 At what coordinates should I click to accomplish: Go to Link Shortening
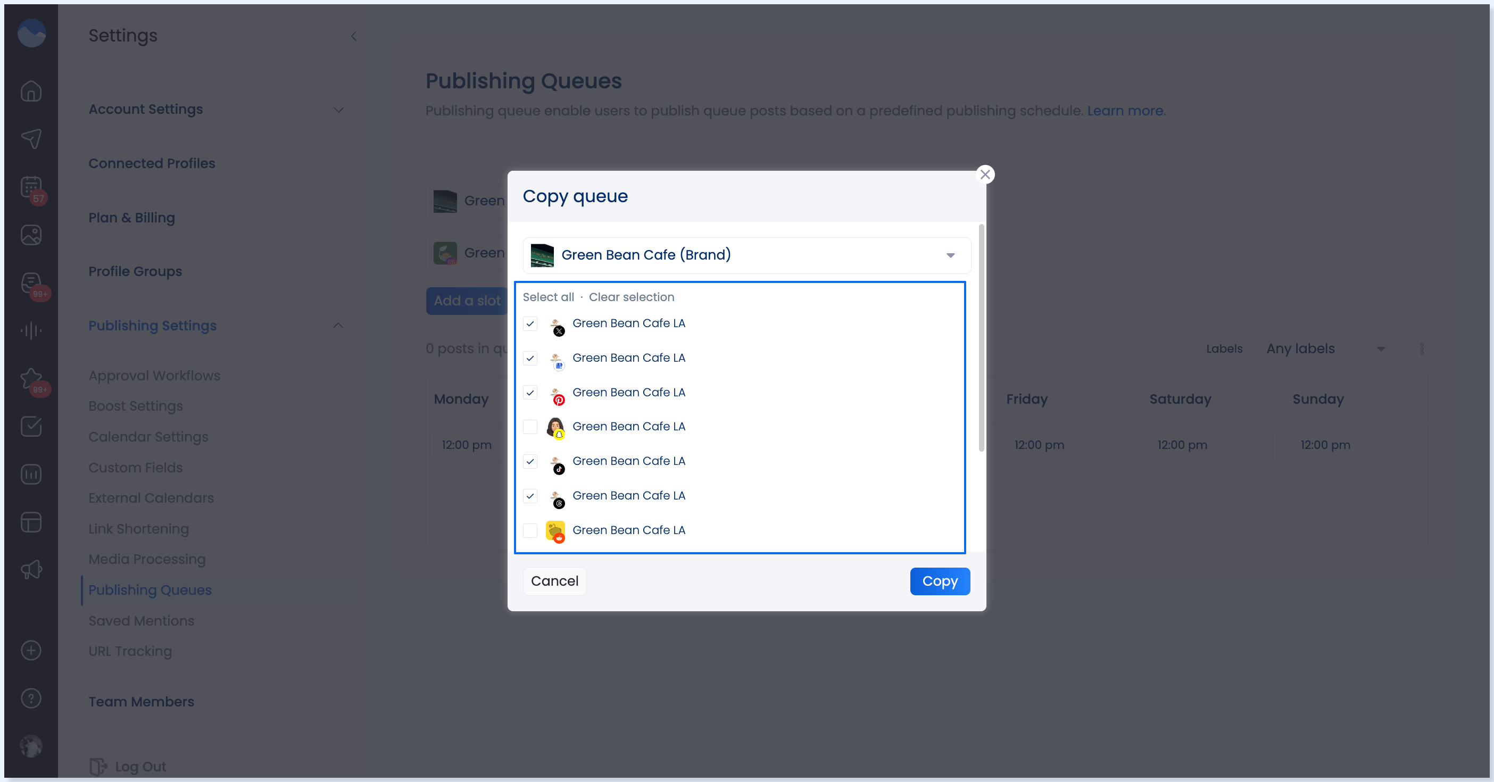click(x=139, y=529)
